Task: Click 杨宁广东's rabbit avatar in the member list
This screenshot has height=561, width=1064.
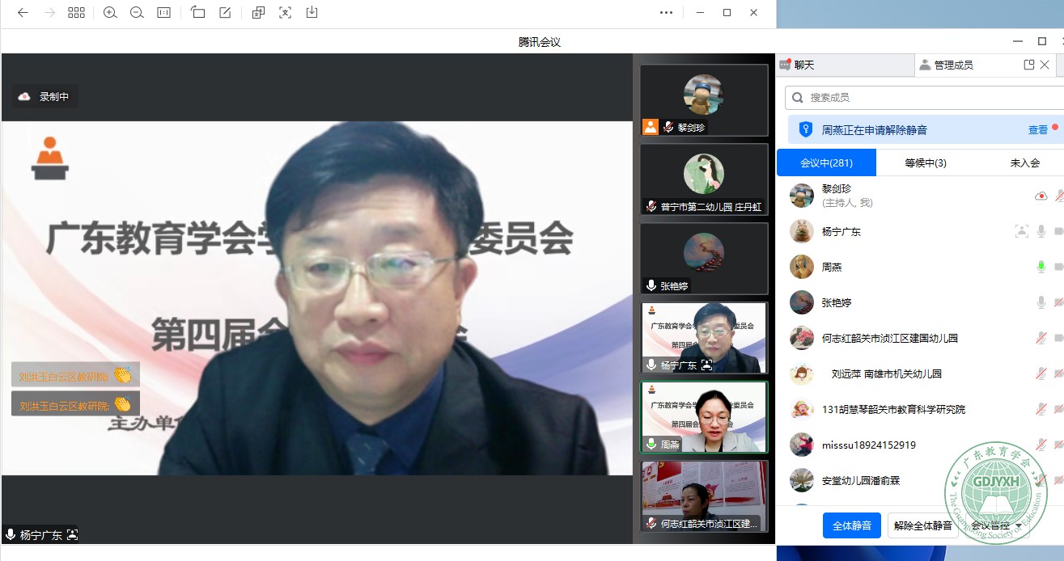Action: click(x=802, y=231)
